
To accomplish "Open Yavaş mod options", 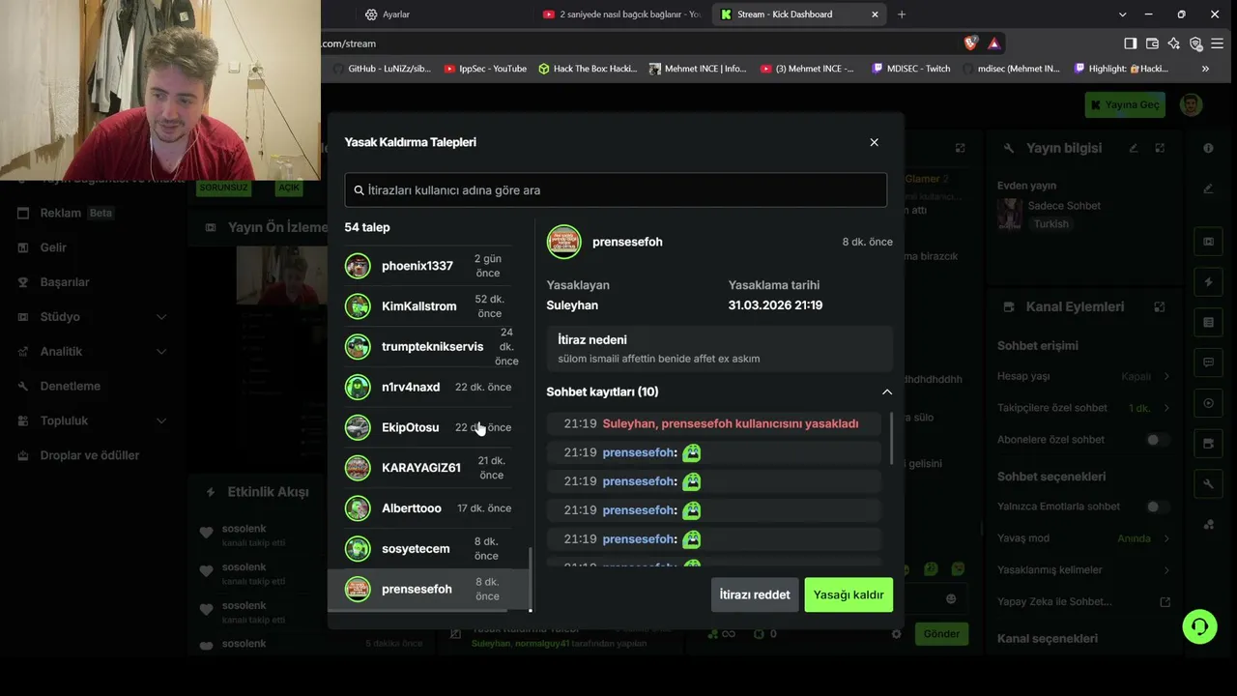I will [1083, 538].
